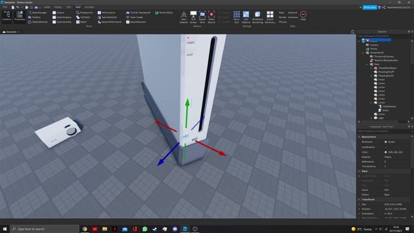Switch to Full Screen mode

coord(193,17)
